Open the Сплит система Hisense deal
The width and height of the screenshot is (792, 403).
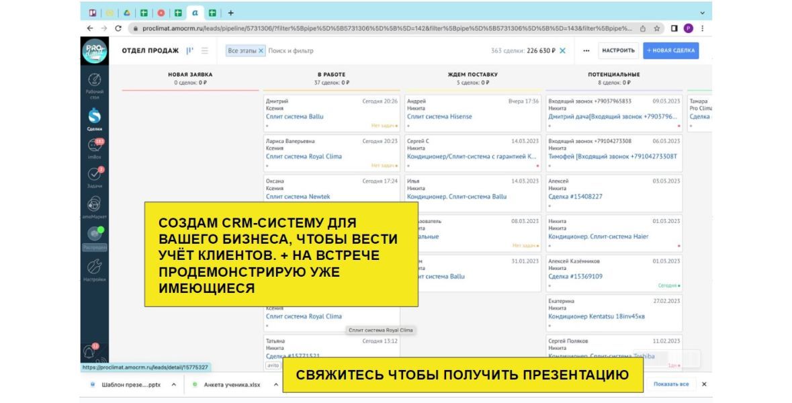point(439,117)
